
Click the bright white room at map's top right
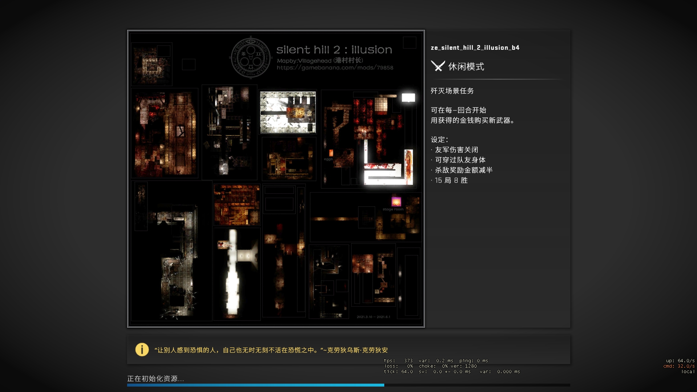pyautogui.click(x=408, y=98)
